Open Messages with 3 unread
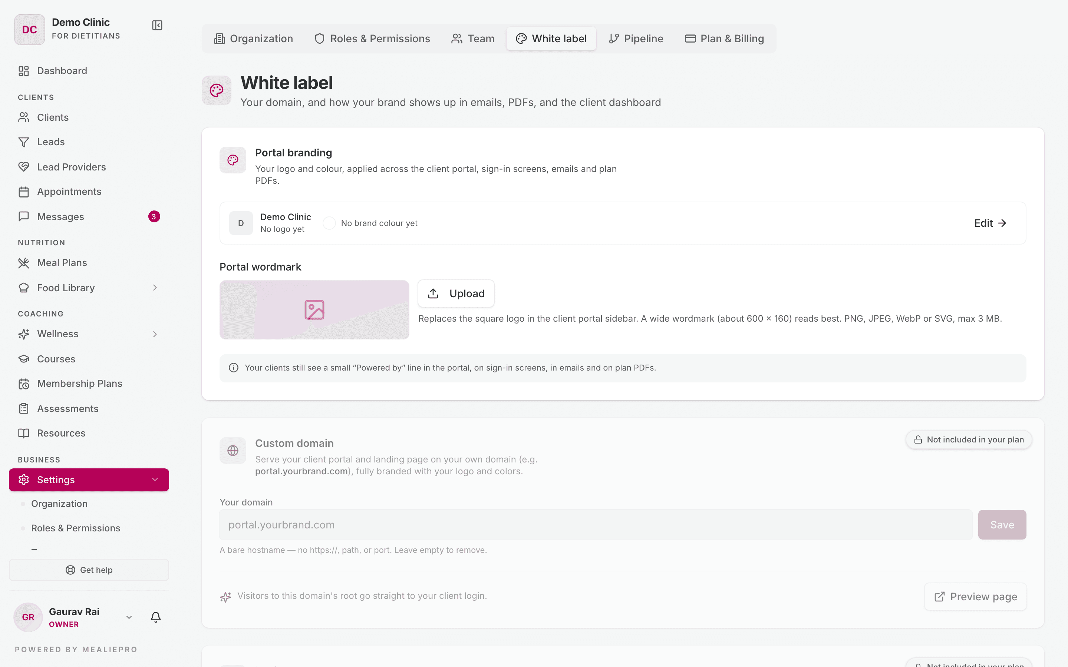 point(89,217)
